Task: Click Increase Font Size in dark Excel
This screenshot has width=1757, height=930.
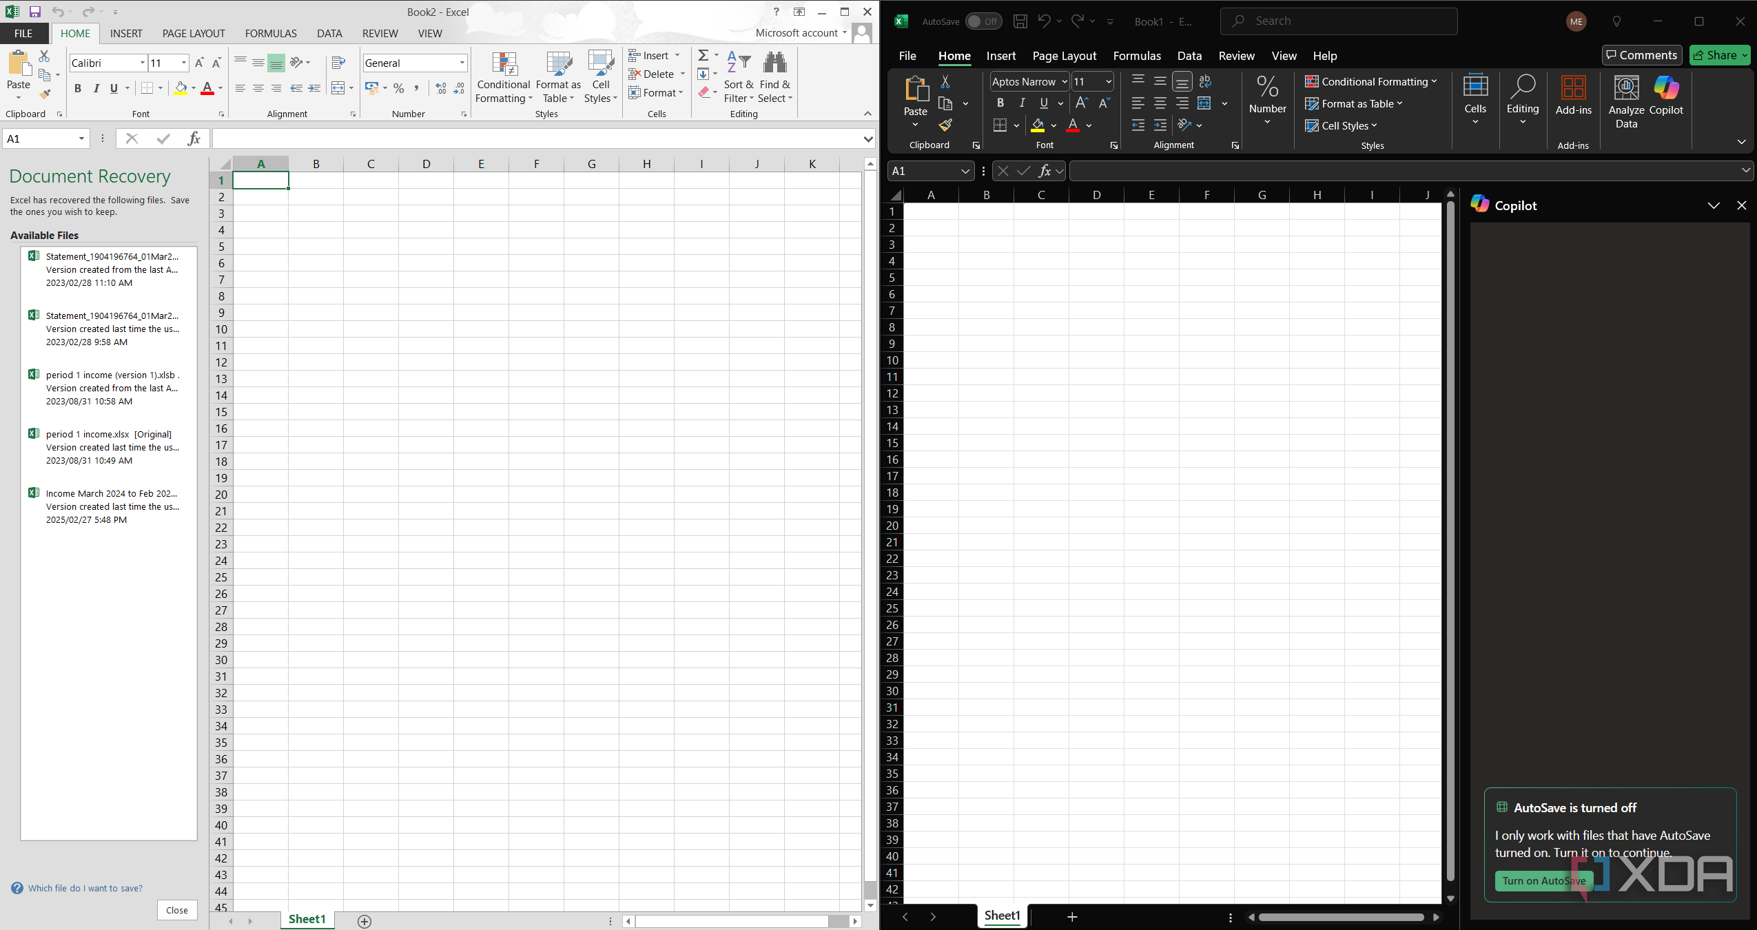Action: 1082,103
